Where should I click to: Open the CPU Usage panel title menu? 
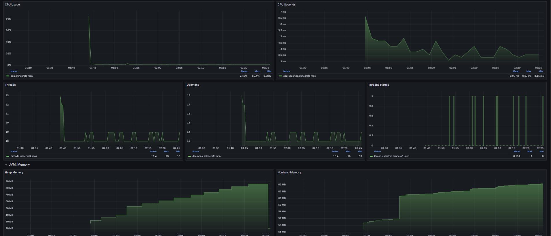click(12, 5)
